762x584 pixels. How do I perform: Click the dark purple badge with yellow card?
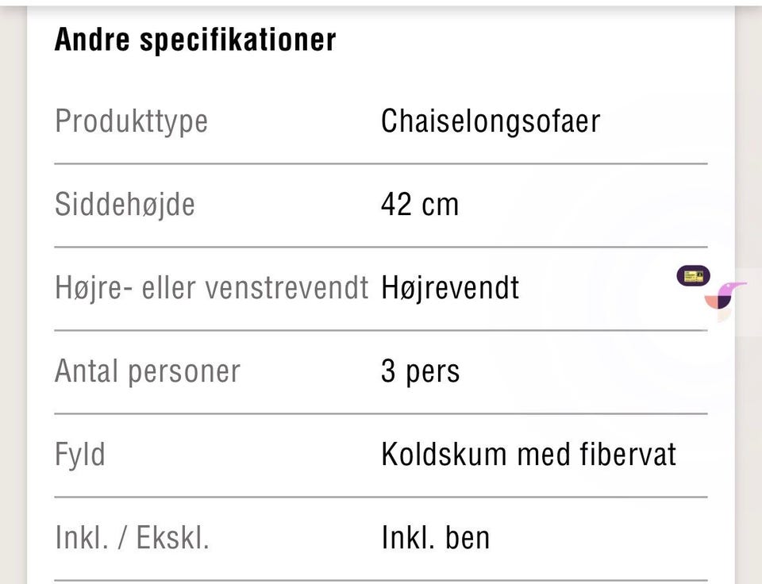tap(693, 276)
